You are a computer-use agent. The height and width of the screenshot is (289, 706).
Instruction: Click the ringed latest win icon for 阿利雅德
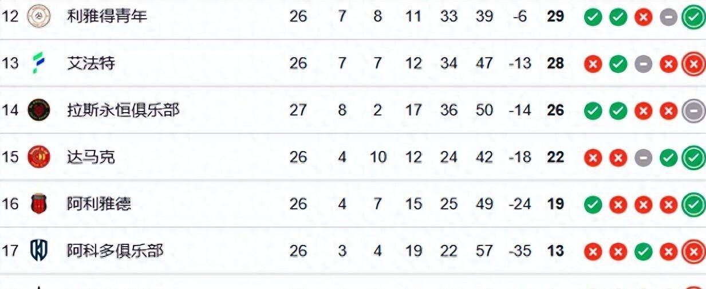coord(694,204)
